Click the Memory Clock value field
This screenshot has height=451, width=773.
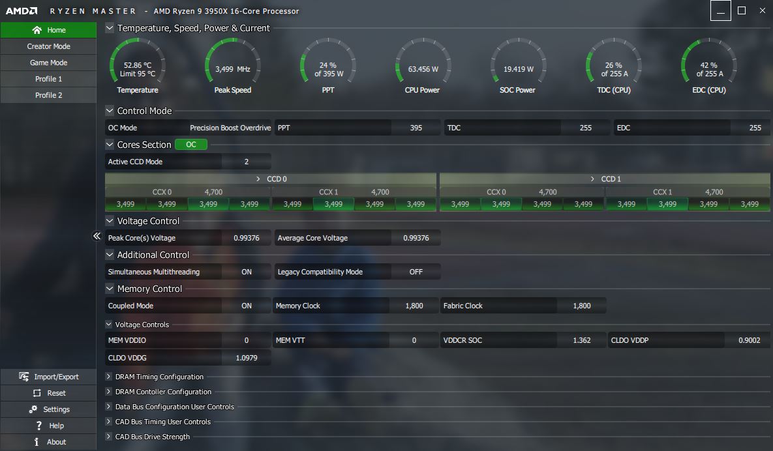coord(414,306)
